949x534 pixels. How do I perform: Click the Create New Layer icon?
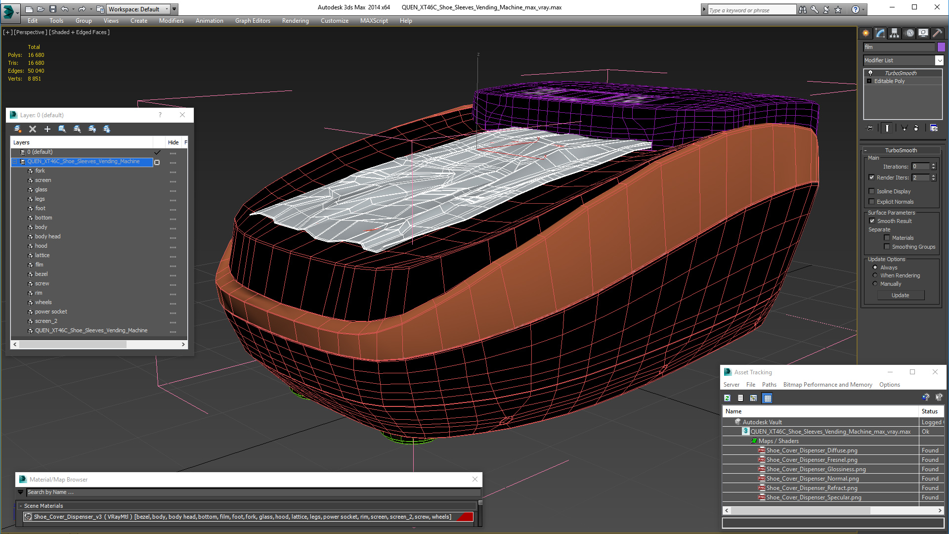coord(18,129)
